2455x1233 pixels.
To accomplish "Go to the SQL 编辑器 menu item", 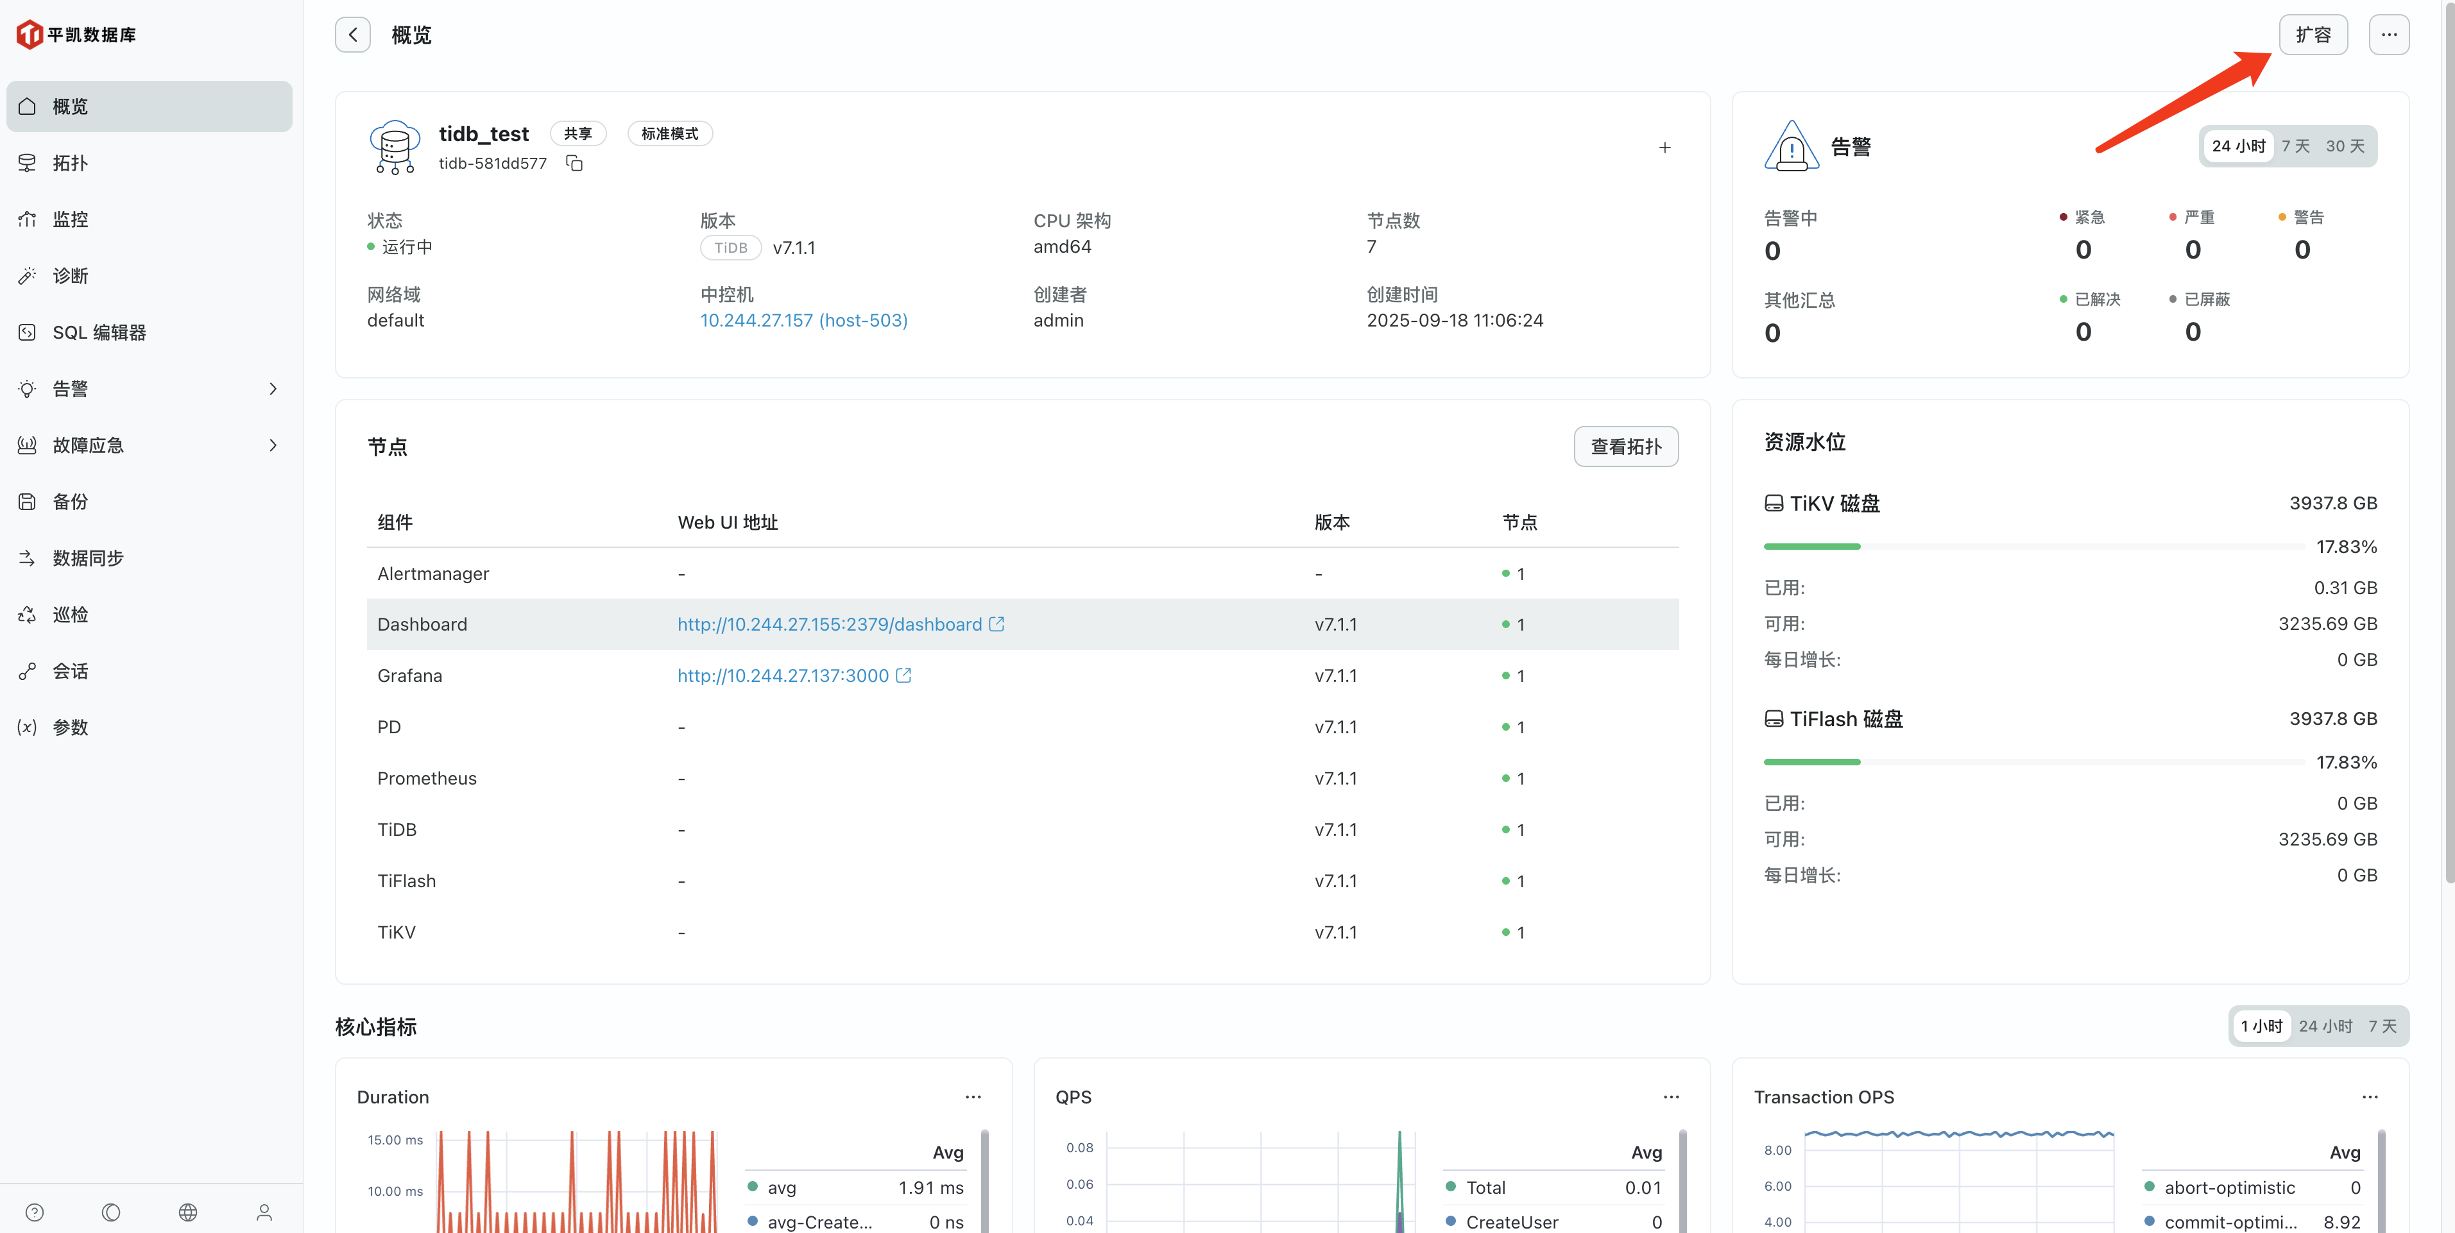I will pyautogui.click(x=99, y=332).
